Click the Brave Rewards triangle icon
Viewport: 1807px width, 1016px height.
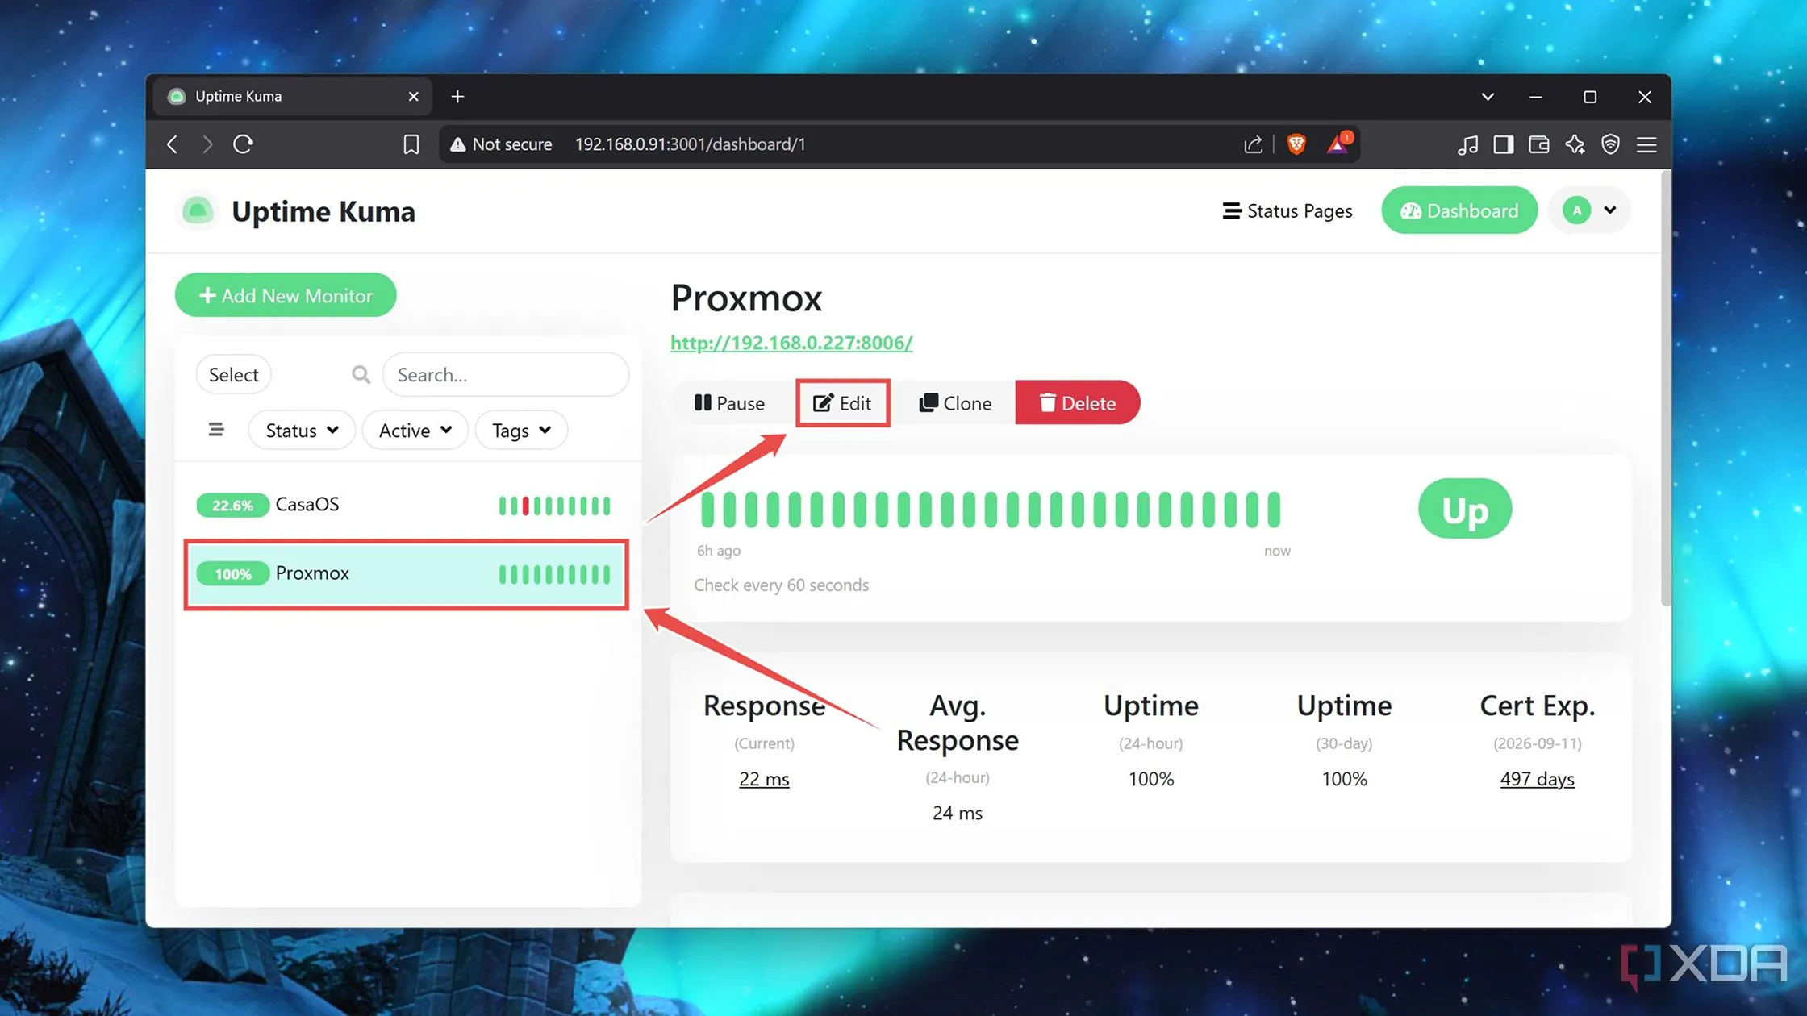coord(1337,144)
